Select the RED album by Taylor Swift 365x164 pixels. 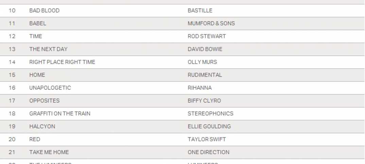[x=35, y=140]
